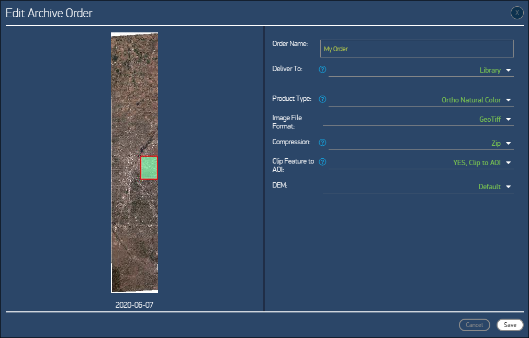The width and height of the screenshot is (529, 338).
Task: Click the Clip Feature to AOI label
Action: tap(293, 165)
